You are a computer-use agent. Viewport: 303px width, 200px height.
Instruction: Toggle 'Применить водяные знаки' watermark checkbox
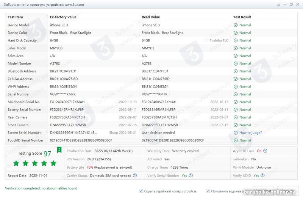tap(208, 191)
